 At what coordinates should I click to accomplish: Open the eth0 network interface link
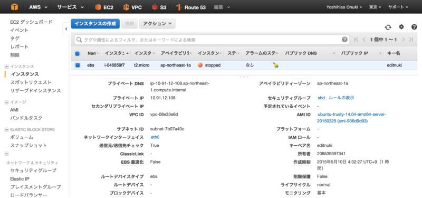tap(155, 137)
